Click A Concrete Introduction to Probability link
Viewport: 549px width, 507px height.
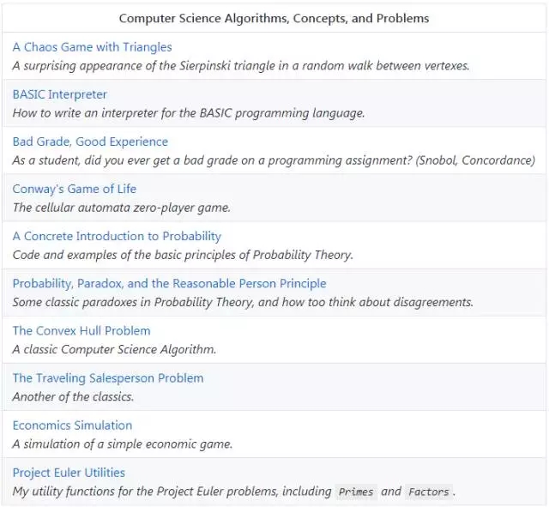click(x=117, y=236)
